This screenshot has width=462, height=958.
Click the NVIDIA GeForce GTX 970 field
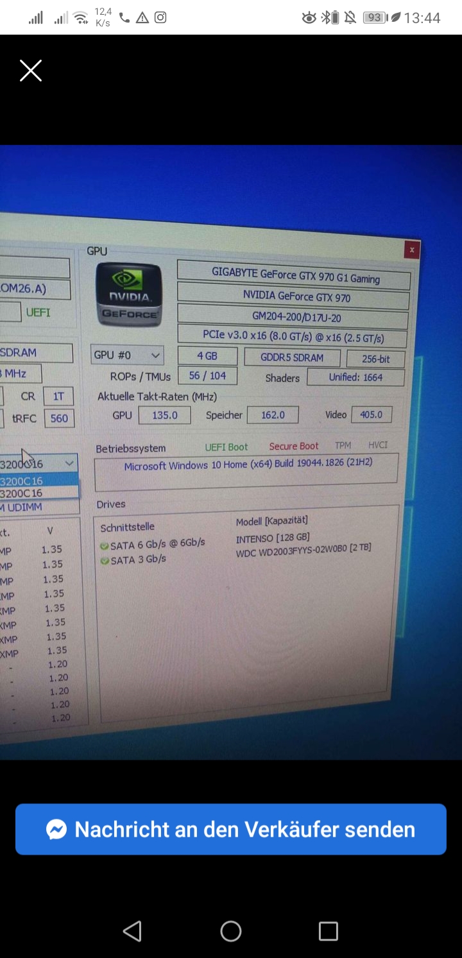[293, 296]
